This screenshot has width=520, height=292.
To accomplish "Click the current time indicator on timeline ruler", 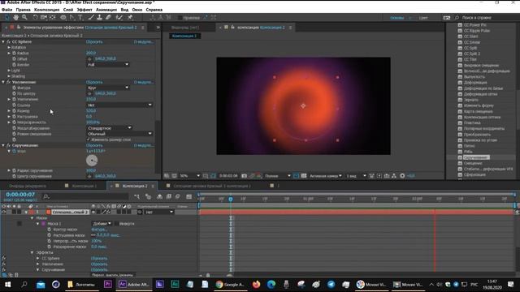I will [x=231, y=199].
